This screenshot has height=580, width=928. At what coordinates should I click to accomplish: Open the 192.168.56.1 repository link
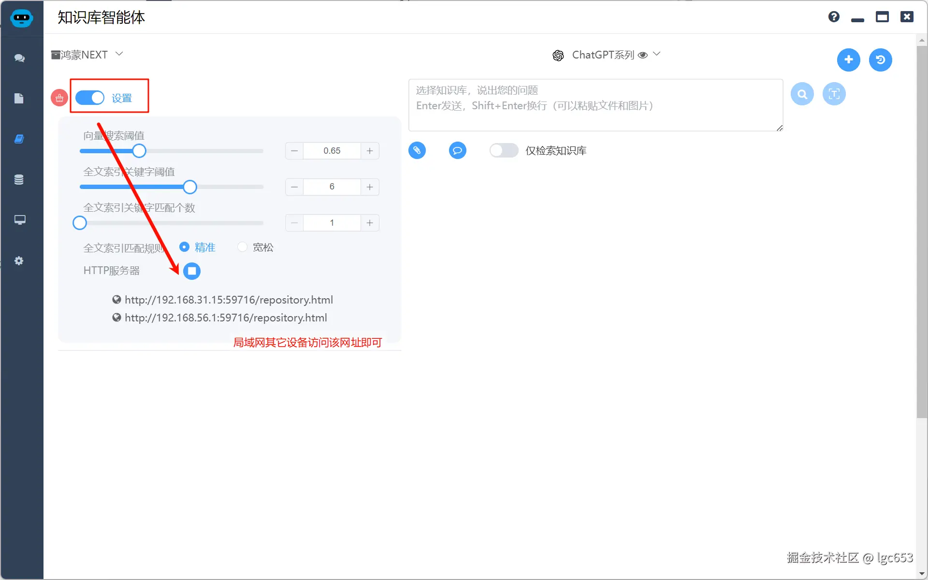(x=225, y=318)
